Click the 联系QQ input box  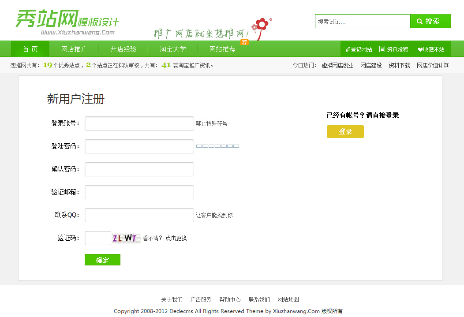[x=139, y=215]
